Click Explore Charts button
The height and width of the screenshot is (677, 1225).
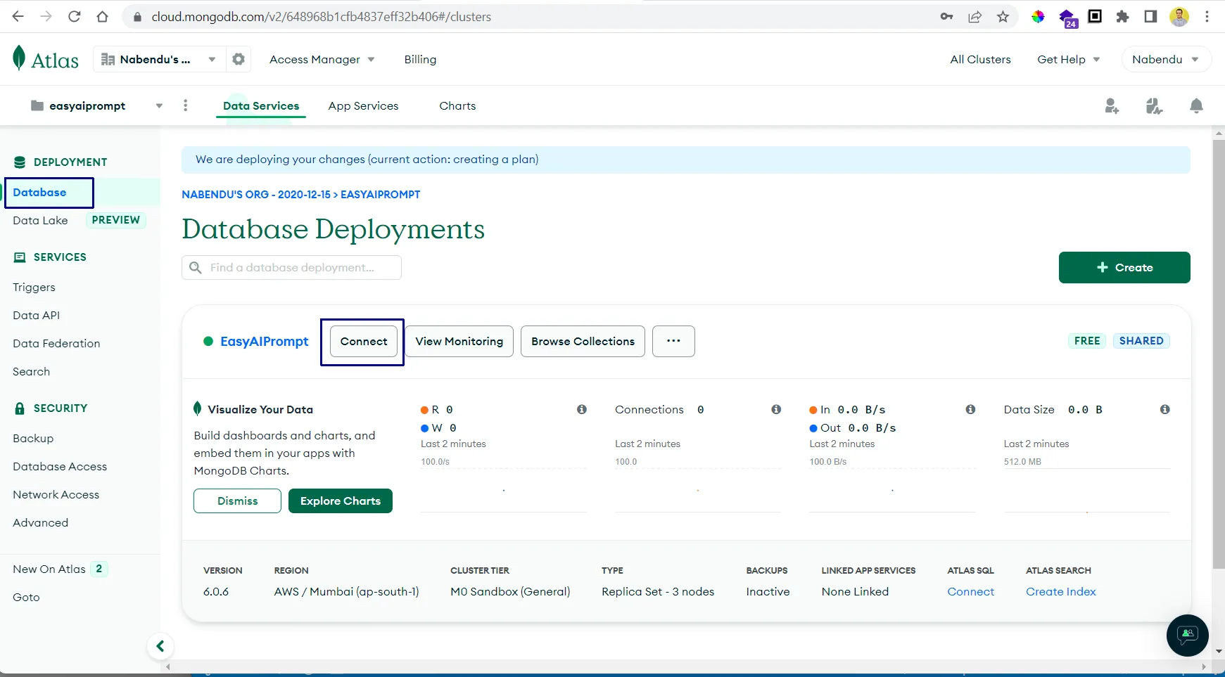[341, 501]
